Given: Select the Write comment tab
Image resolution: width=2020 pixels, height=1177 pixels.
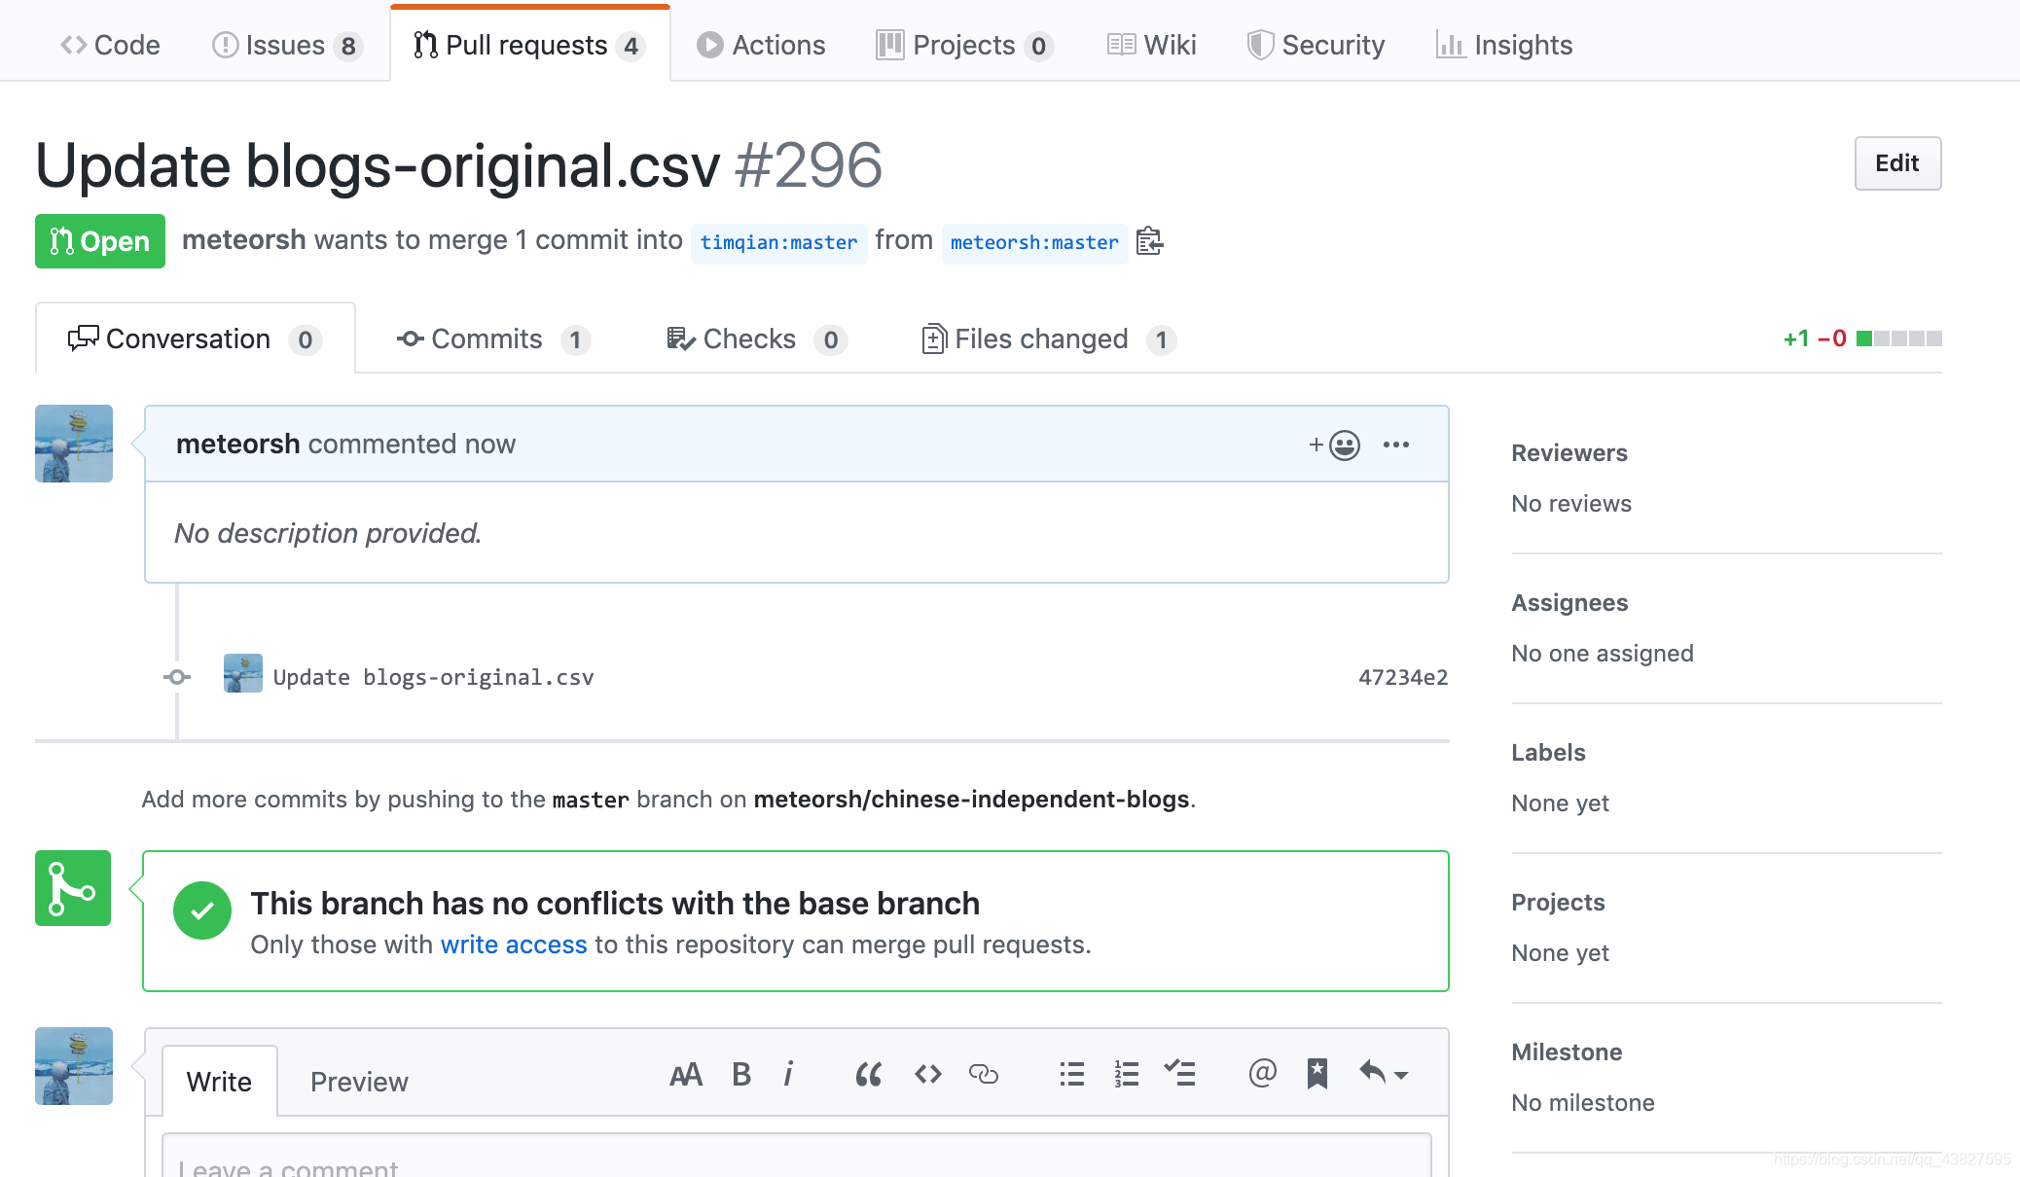Looking at the screenshot, I should click(x=219, y=1081).
